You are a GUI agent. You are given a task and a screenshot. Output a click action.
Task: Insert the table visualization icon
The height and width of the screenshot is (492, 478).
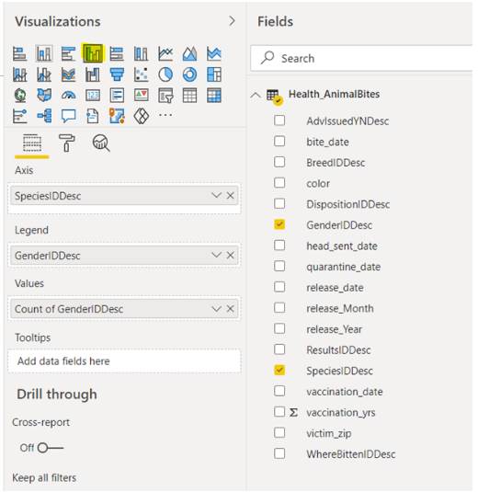(189, 96)
